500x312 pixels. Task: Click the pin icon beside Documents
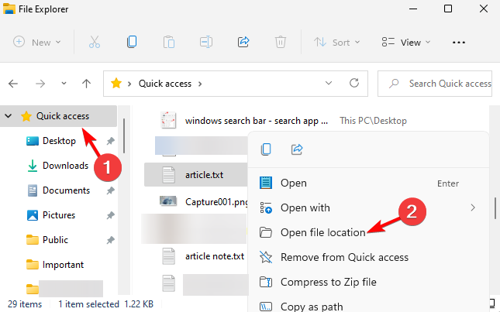pyautogui.click(x=110, y=190)
